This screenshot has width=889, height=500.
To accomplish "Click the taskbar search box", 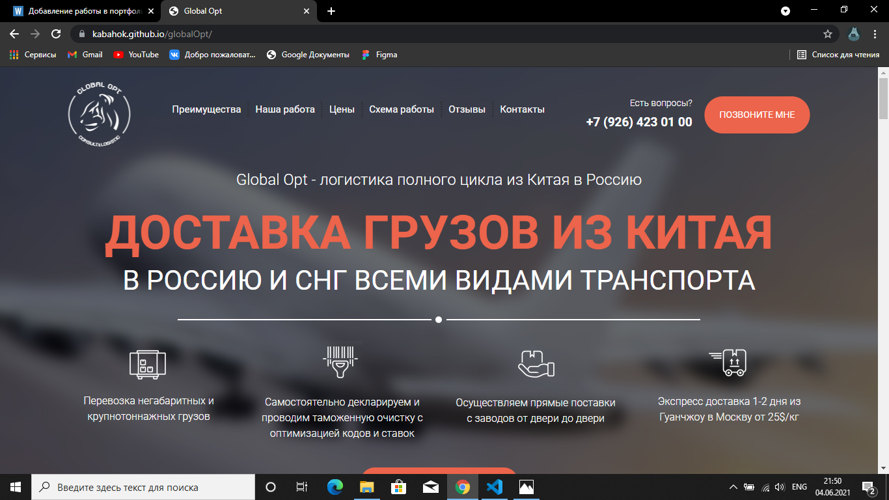I will click(143, 487).
